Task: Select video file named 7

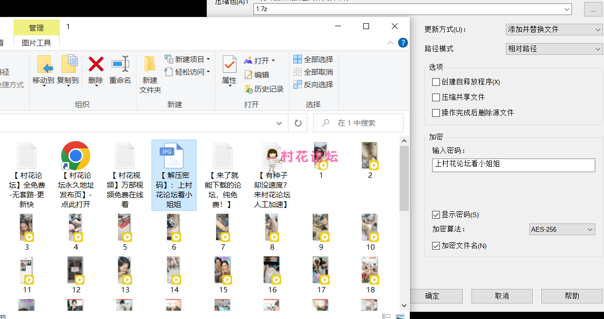Action: pyautogui.click(x=223, y=232)
